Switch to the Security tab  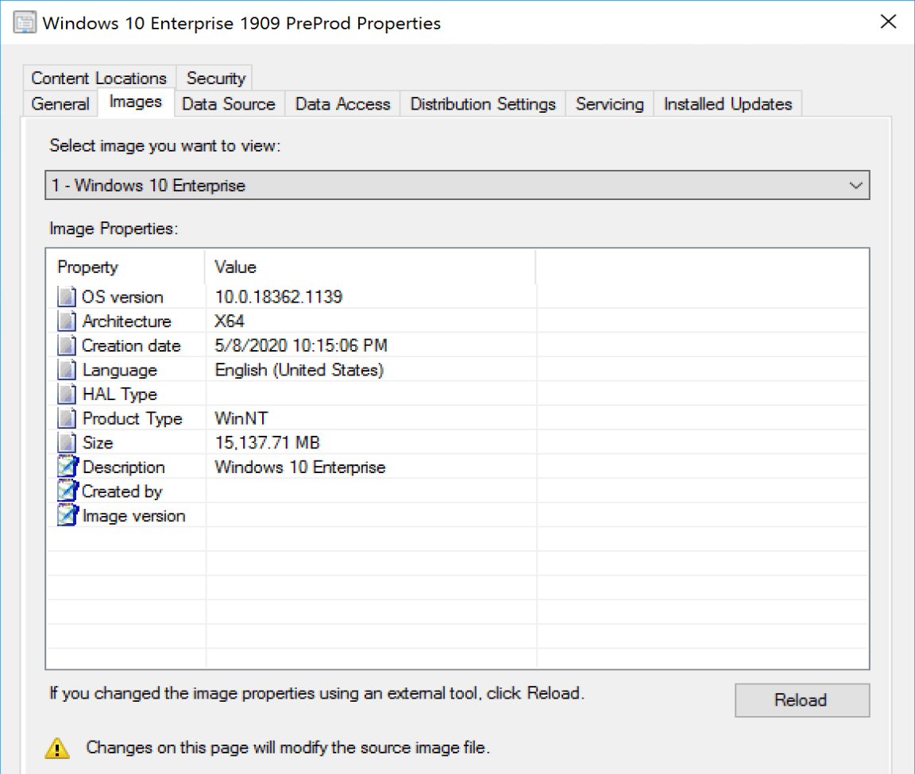click(215, 78)
